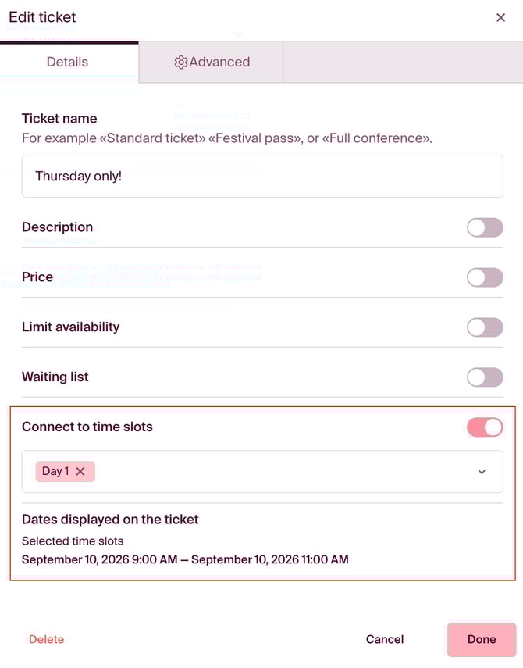Switch to the Advanced tab
Screen dimensions: 523x668
click(x=212, y=63)
